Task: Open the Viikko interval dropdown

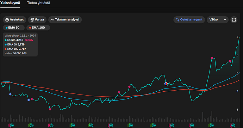Action: tap(218, 20)
